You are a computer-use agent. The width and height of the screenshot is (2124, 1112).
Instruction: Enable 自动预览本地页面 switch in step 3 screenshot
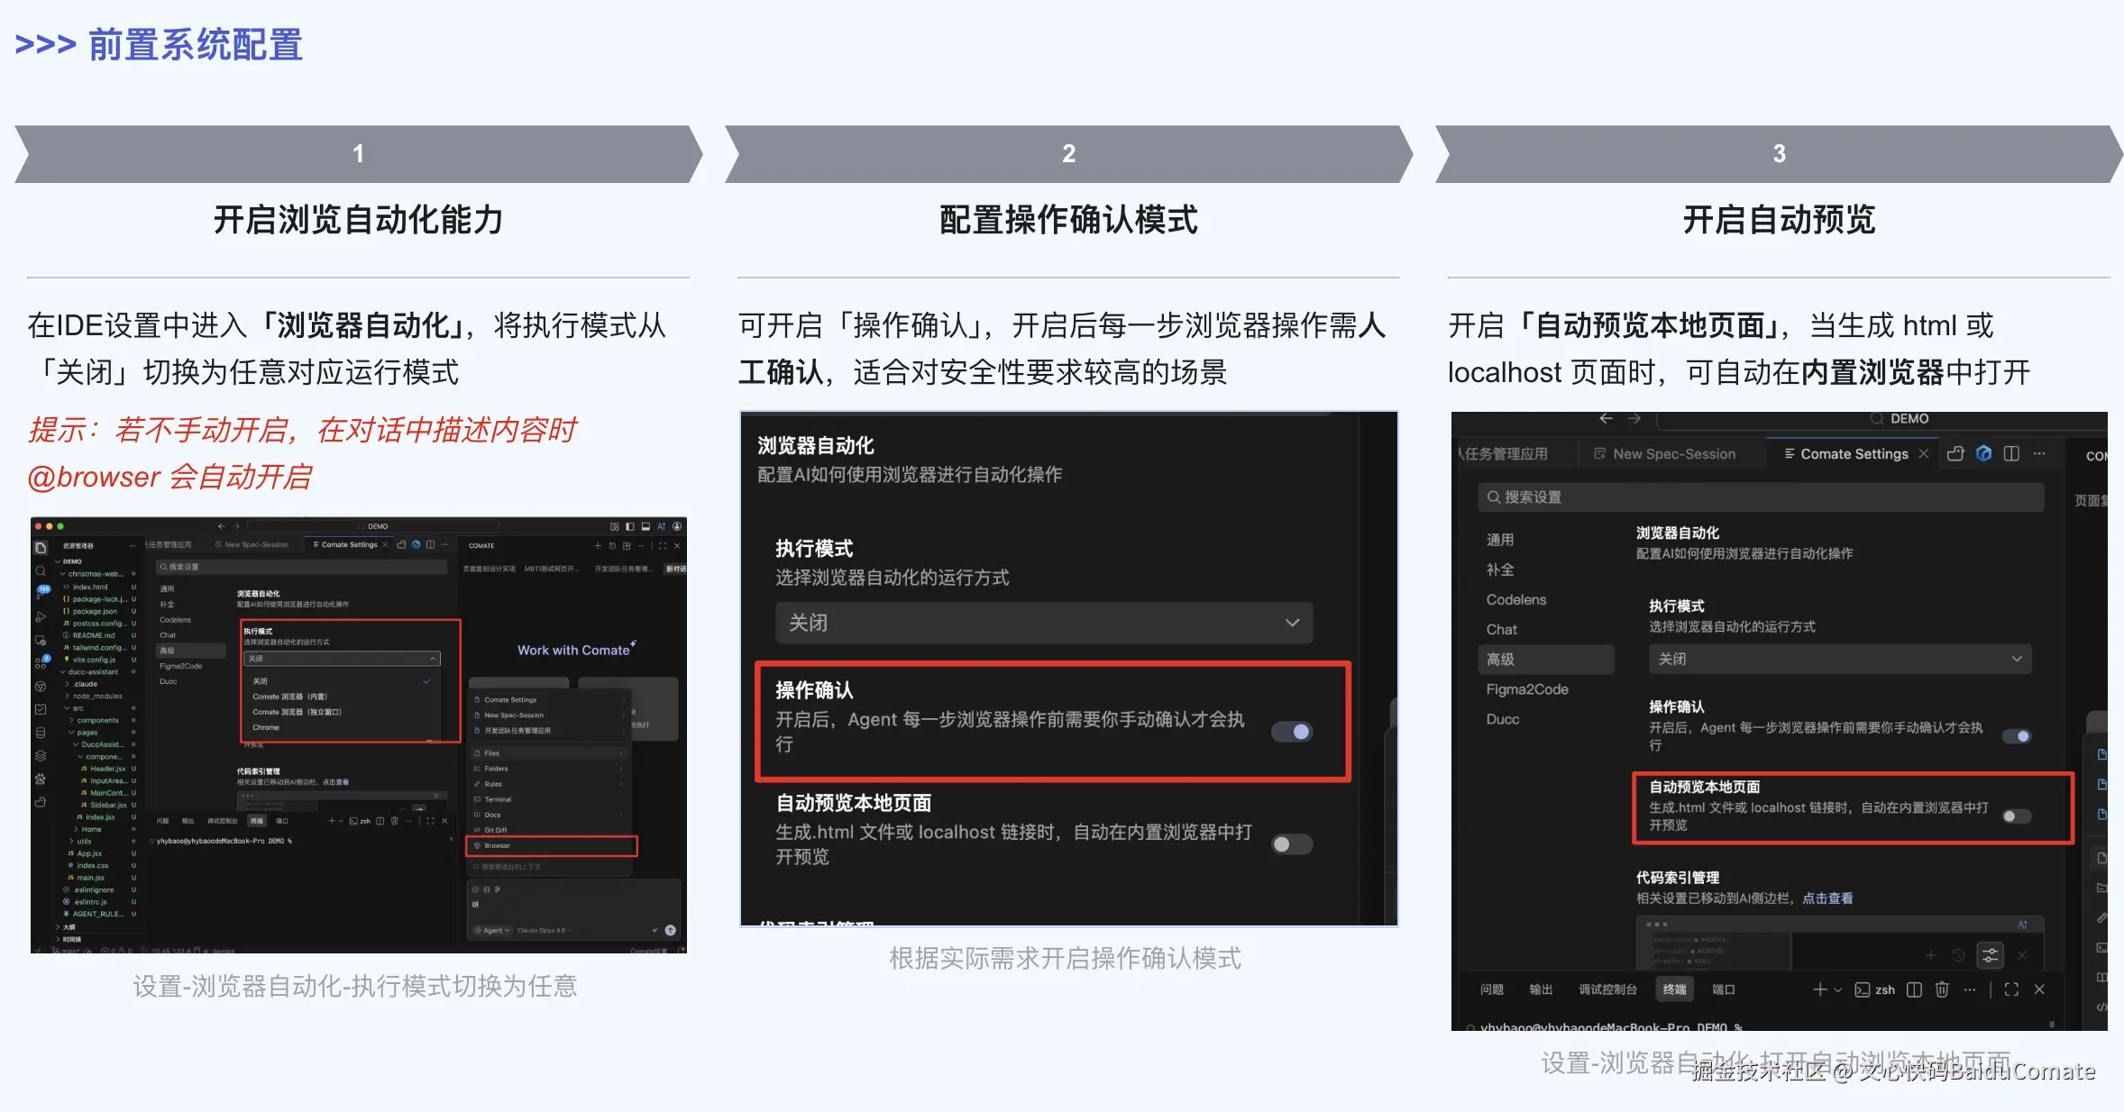click(x=2017, y=816)
